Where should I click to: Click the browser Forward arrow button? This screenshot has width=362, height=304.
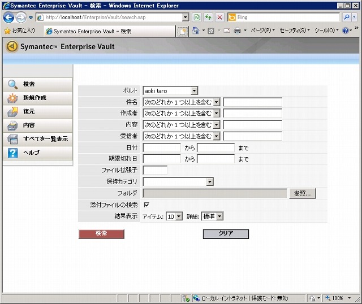21,18
